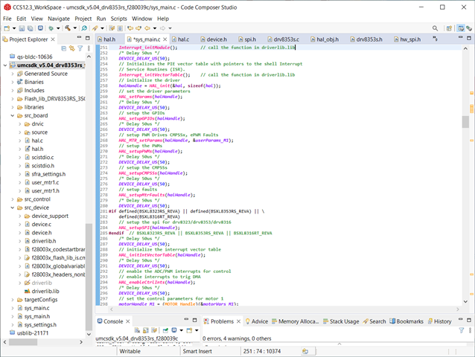Open the Debug dropdown arrow

coord(58,28)
